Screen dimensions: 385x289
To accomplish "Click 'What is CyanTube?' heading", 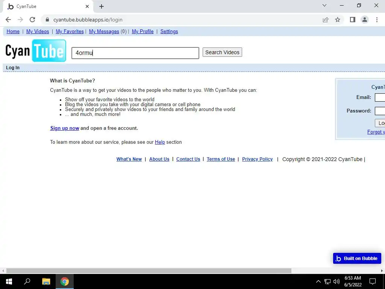I will point(73,81).
